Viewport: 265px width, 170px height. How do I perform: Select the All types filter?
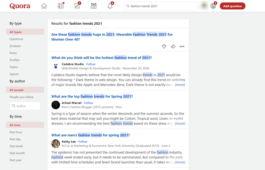coord(25,32)
